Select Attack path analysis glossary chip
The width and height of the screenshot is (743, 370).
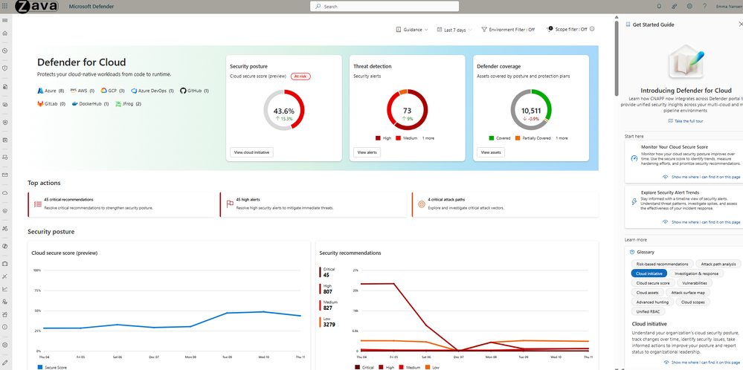coord(718,264)
